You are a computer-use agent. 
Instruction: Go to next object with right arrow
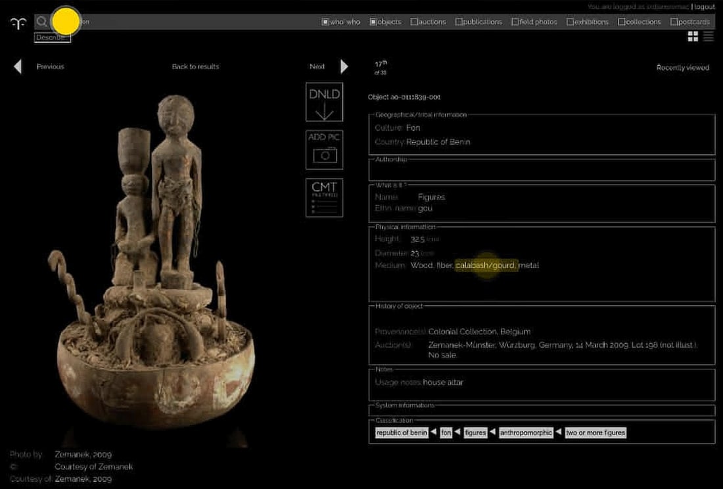(x=344, y=66)
